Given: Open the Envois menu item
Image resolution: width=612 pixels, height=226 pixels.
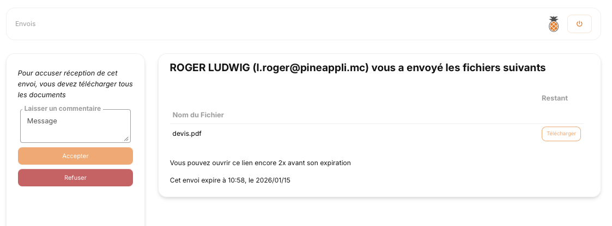Looking at the screenshot, I should 26,24.
